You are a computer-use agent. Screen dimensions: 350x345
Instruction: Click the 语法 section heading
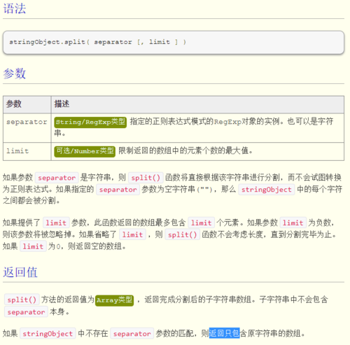[x=15, y=8]
